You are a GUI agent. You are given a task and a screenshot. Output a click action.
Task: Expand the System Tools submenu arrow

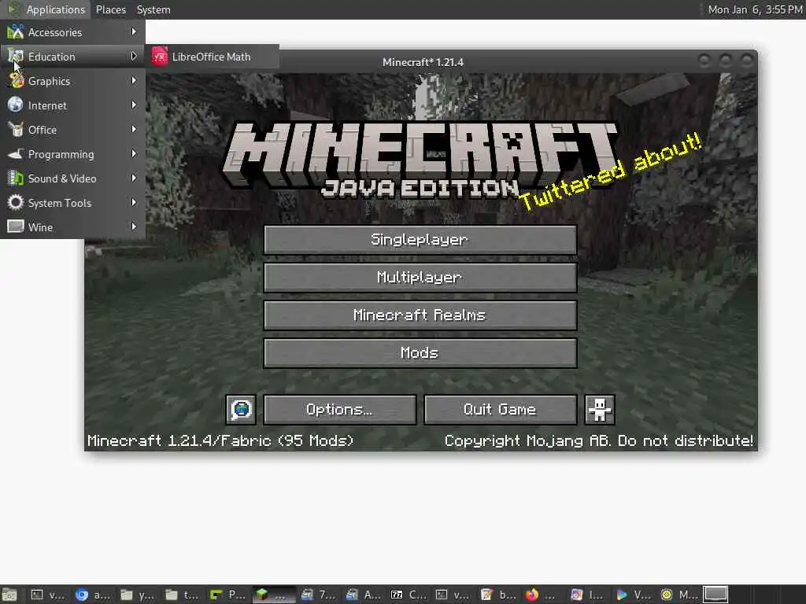click(x=134, y=202)
